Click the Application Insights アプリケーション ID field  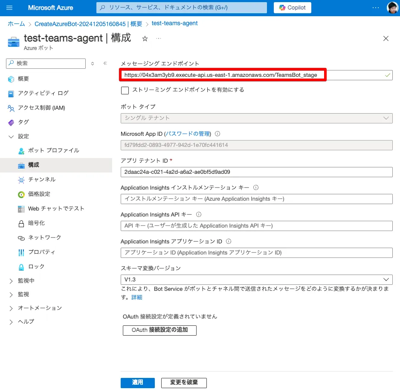point(256,253)
